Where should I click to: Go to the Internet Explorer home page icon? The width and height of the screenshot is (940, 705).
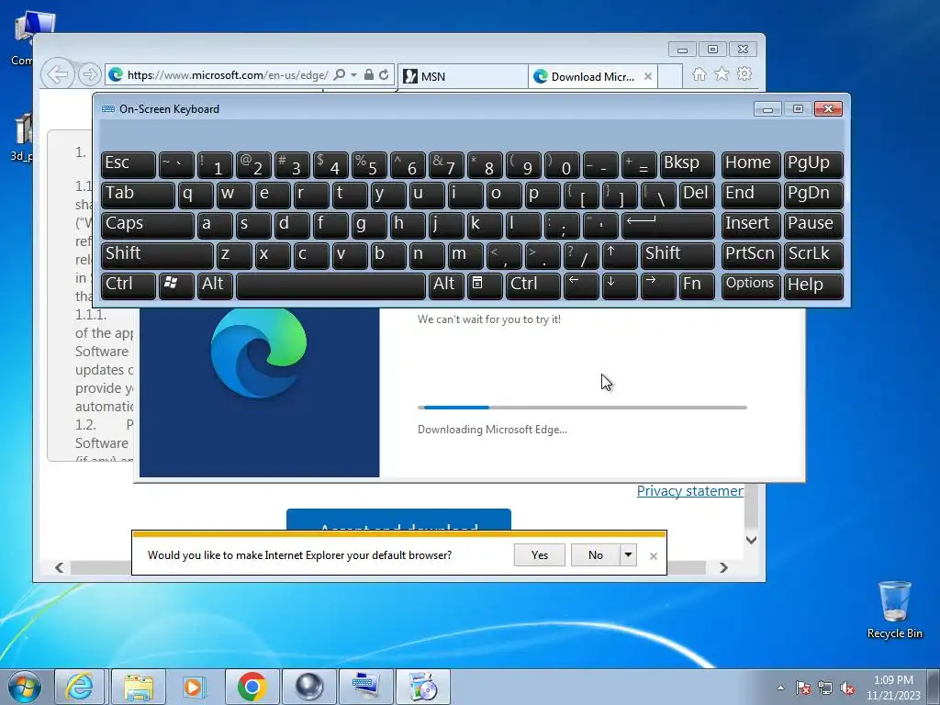tap(699, 73)
